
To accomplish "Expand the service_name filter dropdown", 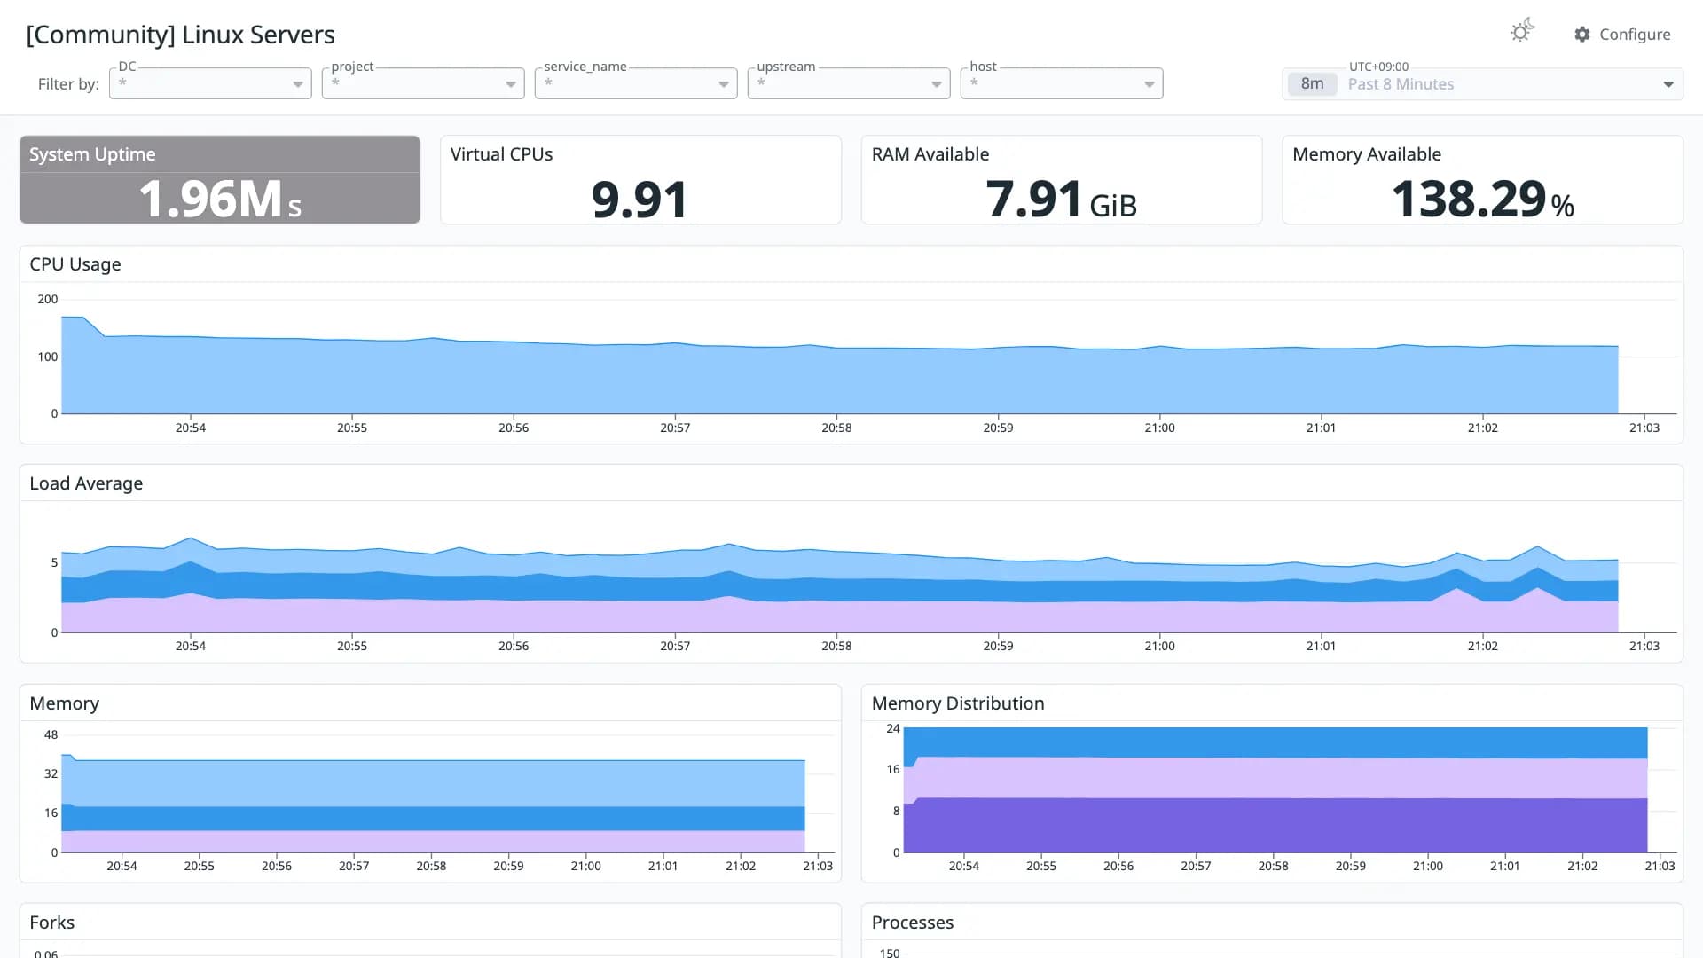I will tap(636, 83).
